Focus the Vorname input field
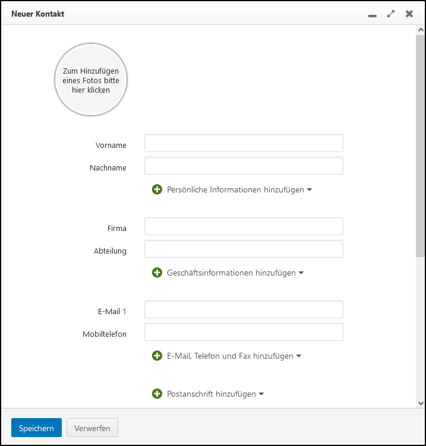 point(244,143)
